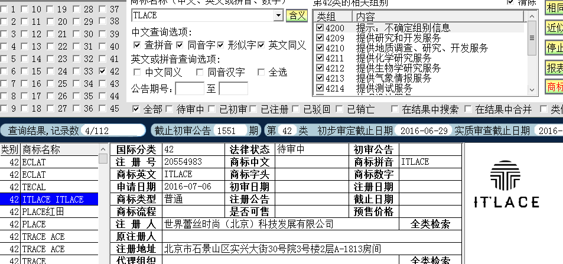Image resolution: width=563 pixels, height=264 pixels.
Task: Enable 全选 checkbox
Action: click(x=261, y=72)
